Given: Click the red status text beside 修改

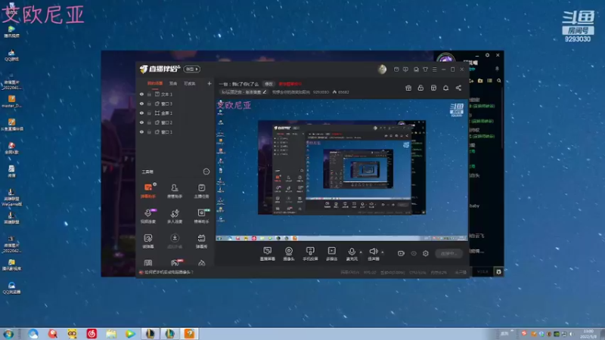Looking at the screenshot, I should pyautogui.click(x=290, y=84).
